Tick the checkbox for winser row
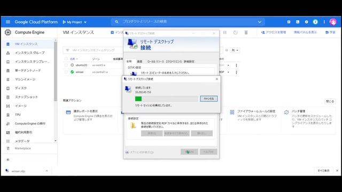 (66, 72)
